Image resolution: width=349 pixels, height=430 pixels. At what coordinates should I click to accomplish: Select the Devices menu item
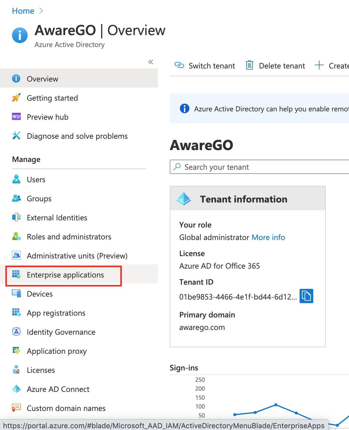pyautogui.click(x=40, y=294)
